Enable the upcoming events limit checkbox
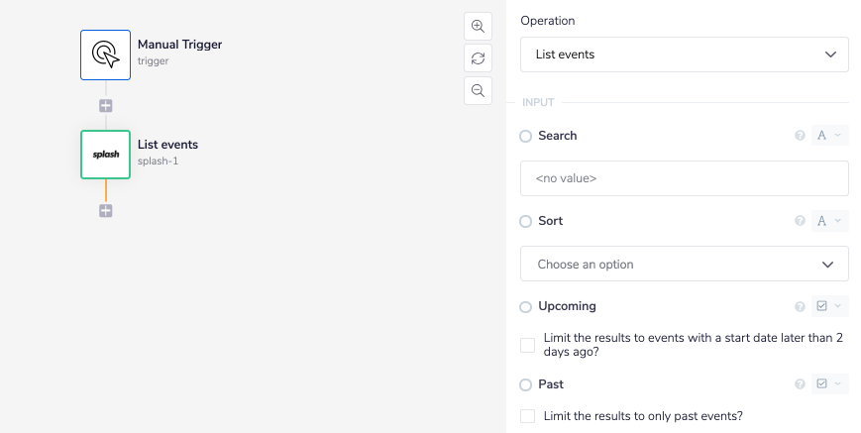The height and width of the screenshot is (433, 861). (528, 345)
